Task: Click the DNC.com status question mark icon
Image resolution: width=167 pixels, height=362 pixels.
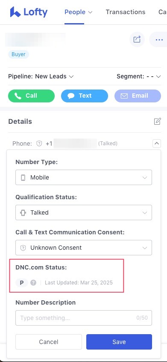Action: (33, 283)
